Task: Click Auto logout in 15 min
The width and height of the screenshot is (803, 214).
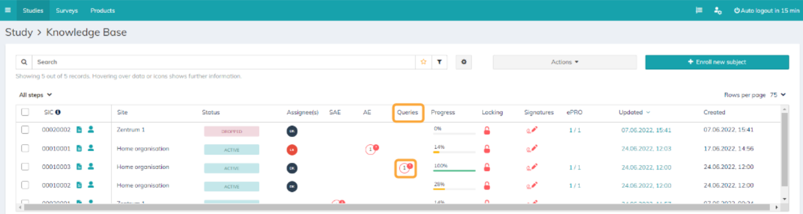Action: pyautogui.click(x=767, y=10)
